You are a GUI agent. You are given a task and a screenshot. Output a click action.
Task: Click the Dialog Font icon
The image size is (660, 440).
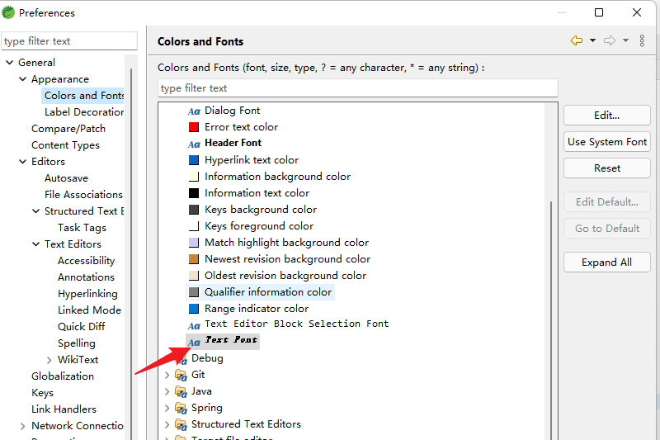click(194, 111)
